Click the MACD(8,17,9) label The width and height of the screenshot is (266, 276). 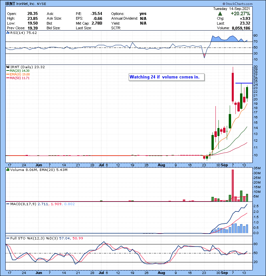coord(23,204)
